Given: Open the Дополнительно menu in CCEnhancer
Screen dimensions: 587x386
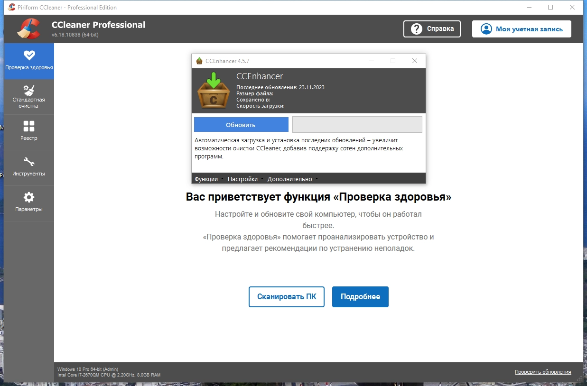Looking at the screenshot, I should (293, 179).
